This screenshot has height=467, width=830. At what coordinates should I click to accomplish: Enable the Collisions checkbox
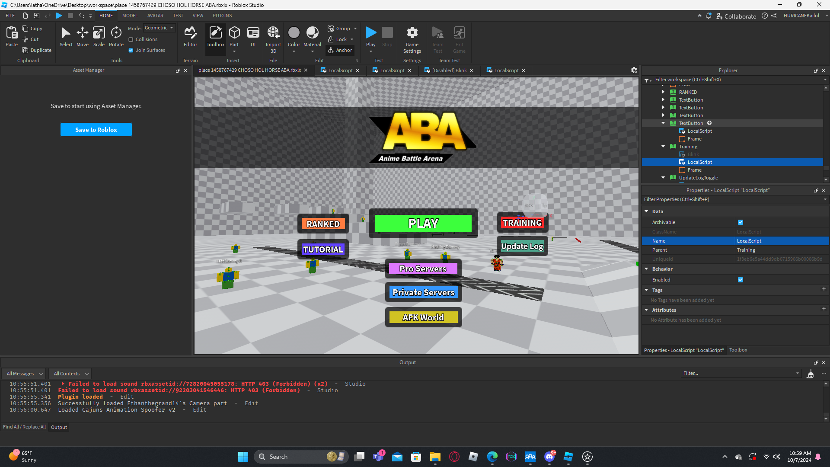[131, 39]
